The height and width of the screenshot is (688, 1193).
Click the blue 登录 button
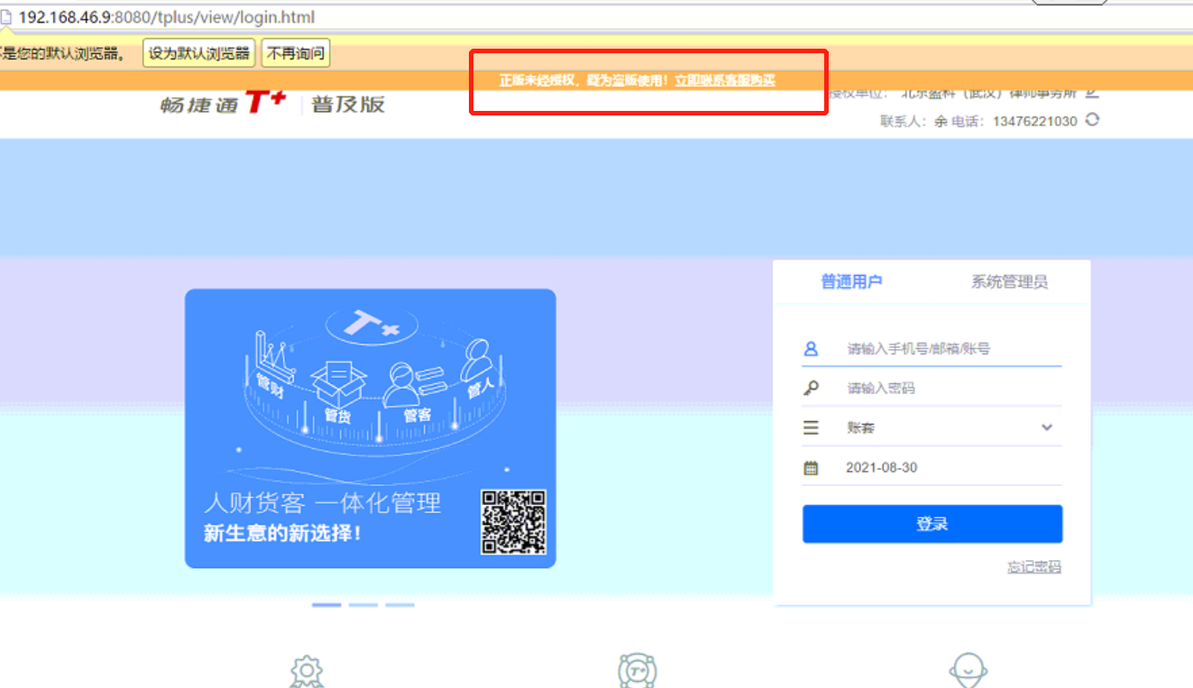[932, 524]
